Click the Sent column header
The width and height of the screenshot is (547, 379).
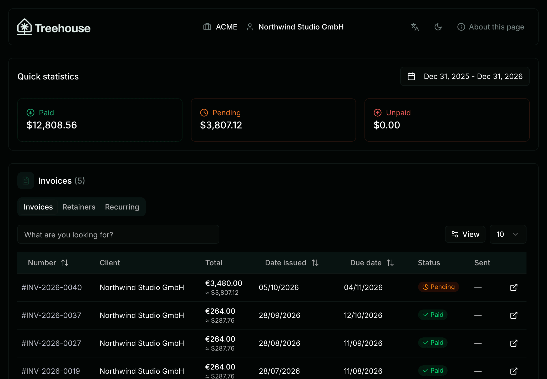tap(482, 263)
